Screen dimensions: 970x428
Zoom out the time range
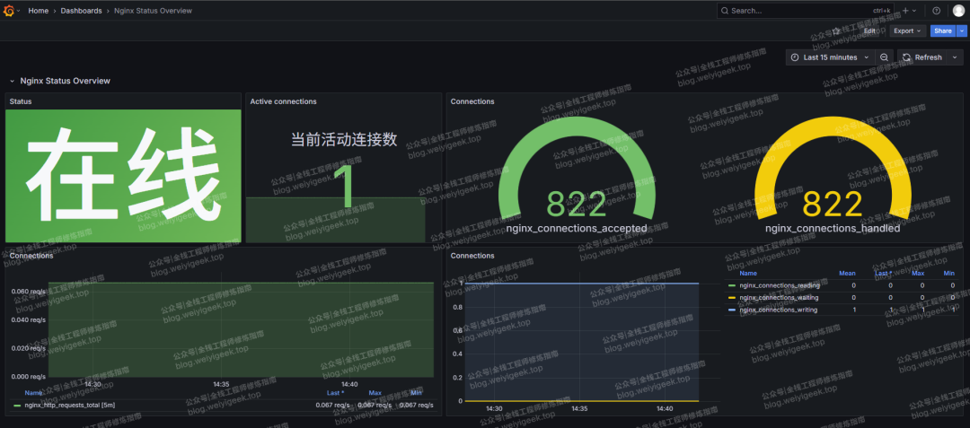885,57
